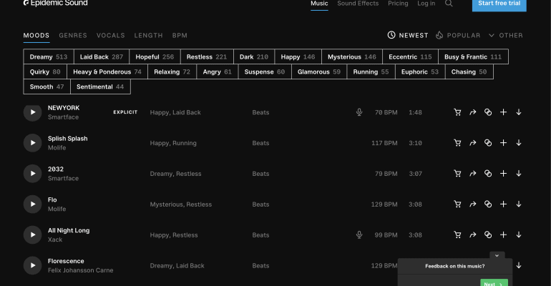551x286 pixels.
Task: Play the track NEWYORK
Action: click(33, 112)
